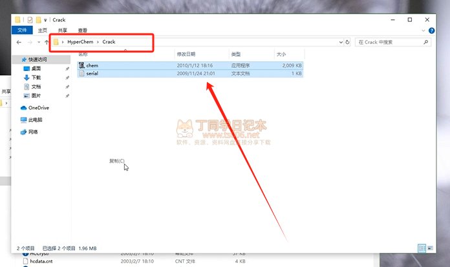
Task: Click serial's date 2009/11/24 21:01
Action: click(x=196, y=74)
